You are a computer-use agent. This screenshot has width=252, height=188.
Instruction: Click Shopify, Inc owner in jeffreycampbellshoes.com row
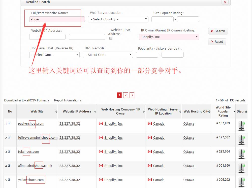(x=113, y=138)
